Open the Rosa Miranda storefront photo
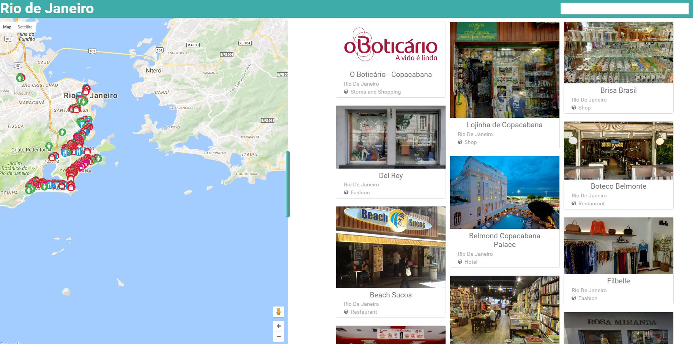Image resolution: width=693 pixels, height=344 pixels. click(619, 328)
